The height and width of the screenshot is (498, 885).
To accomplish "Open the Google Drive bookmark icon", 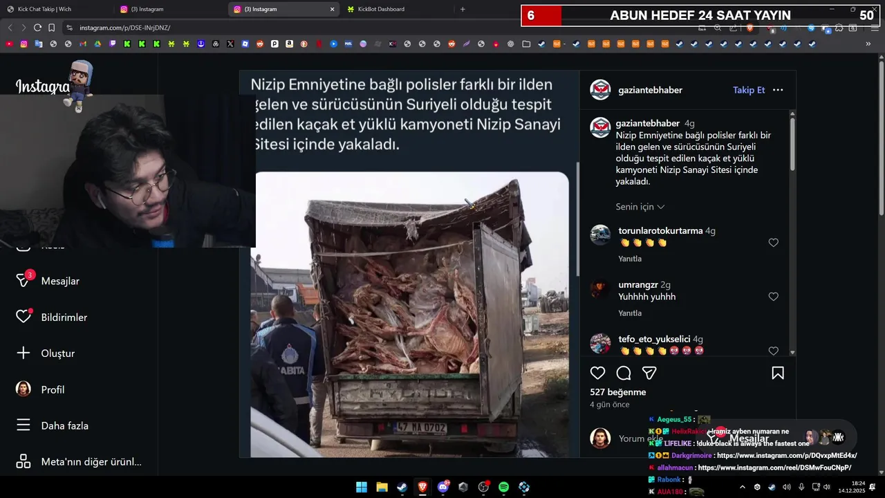I will [97, 44].
